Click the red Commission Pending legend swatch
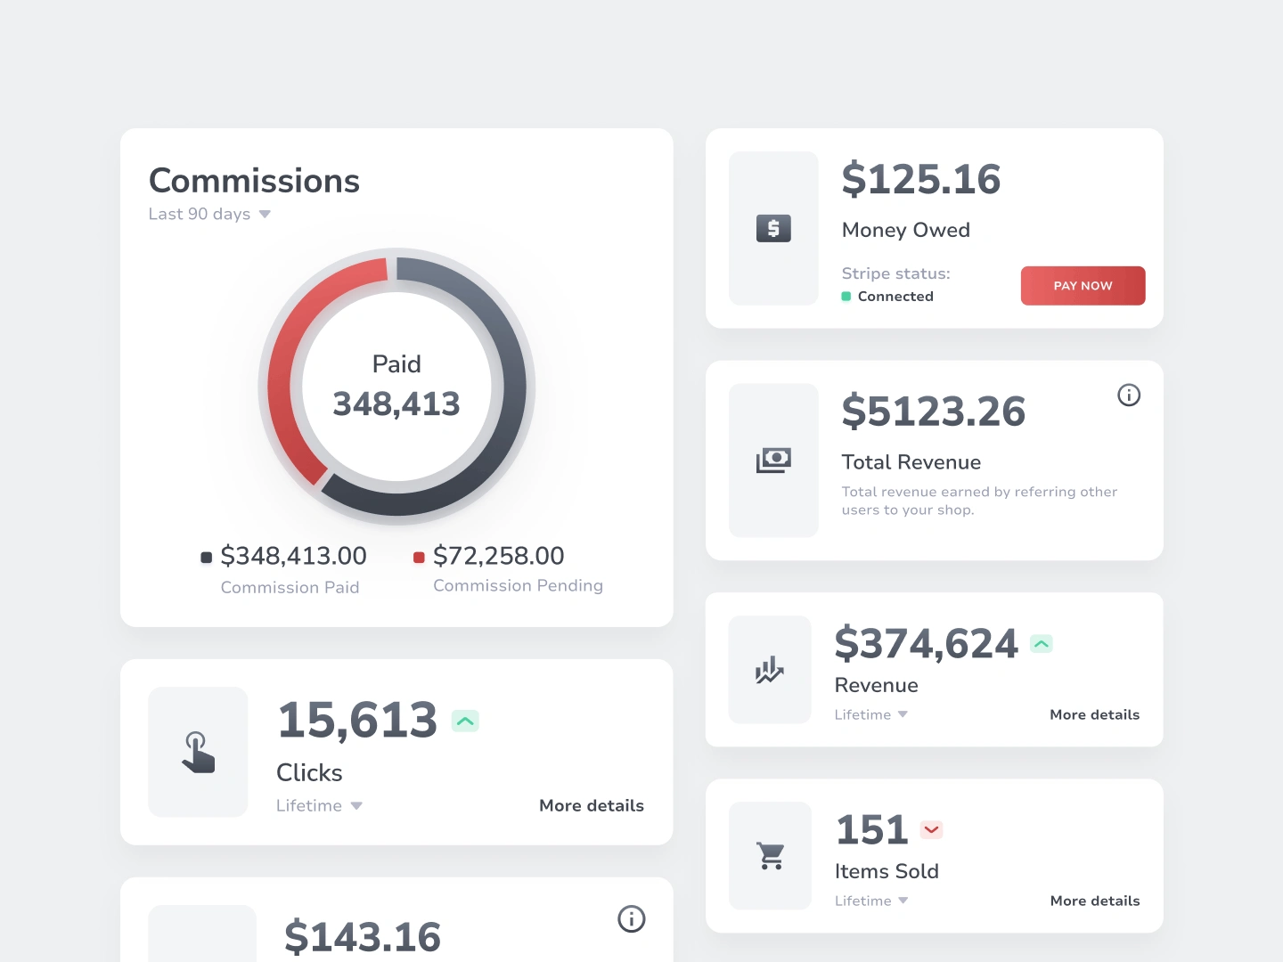Image resolution: width=1283 pixels, height=962 pixels. tap(419, 557)
